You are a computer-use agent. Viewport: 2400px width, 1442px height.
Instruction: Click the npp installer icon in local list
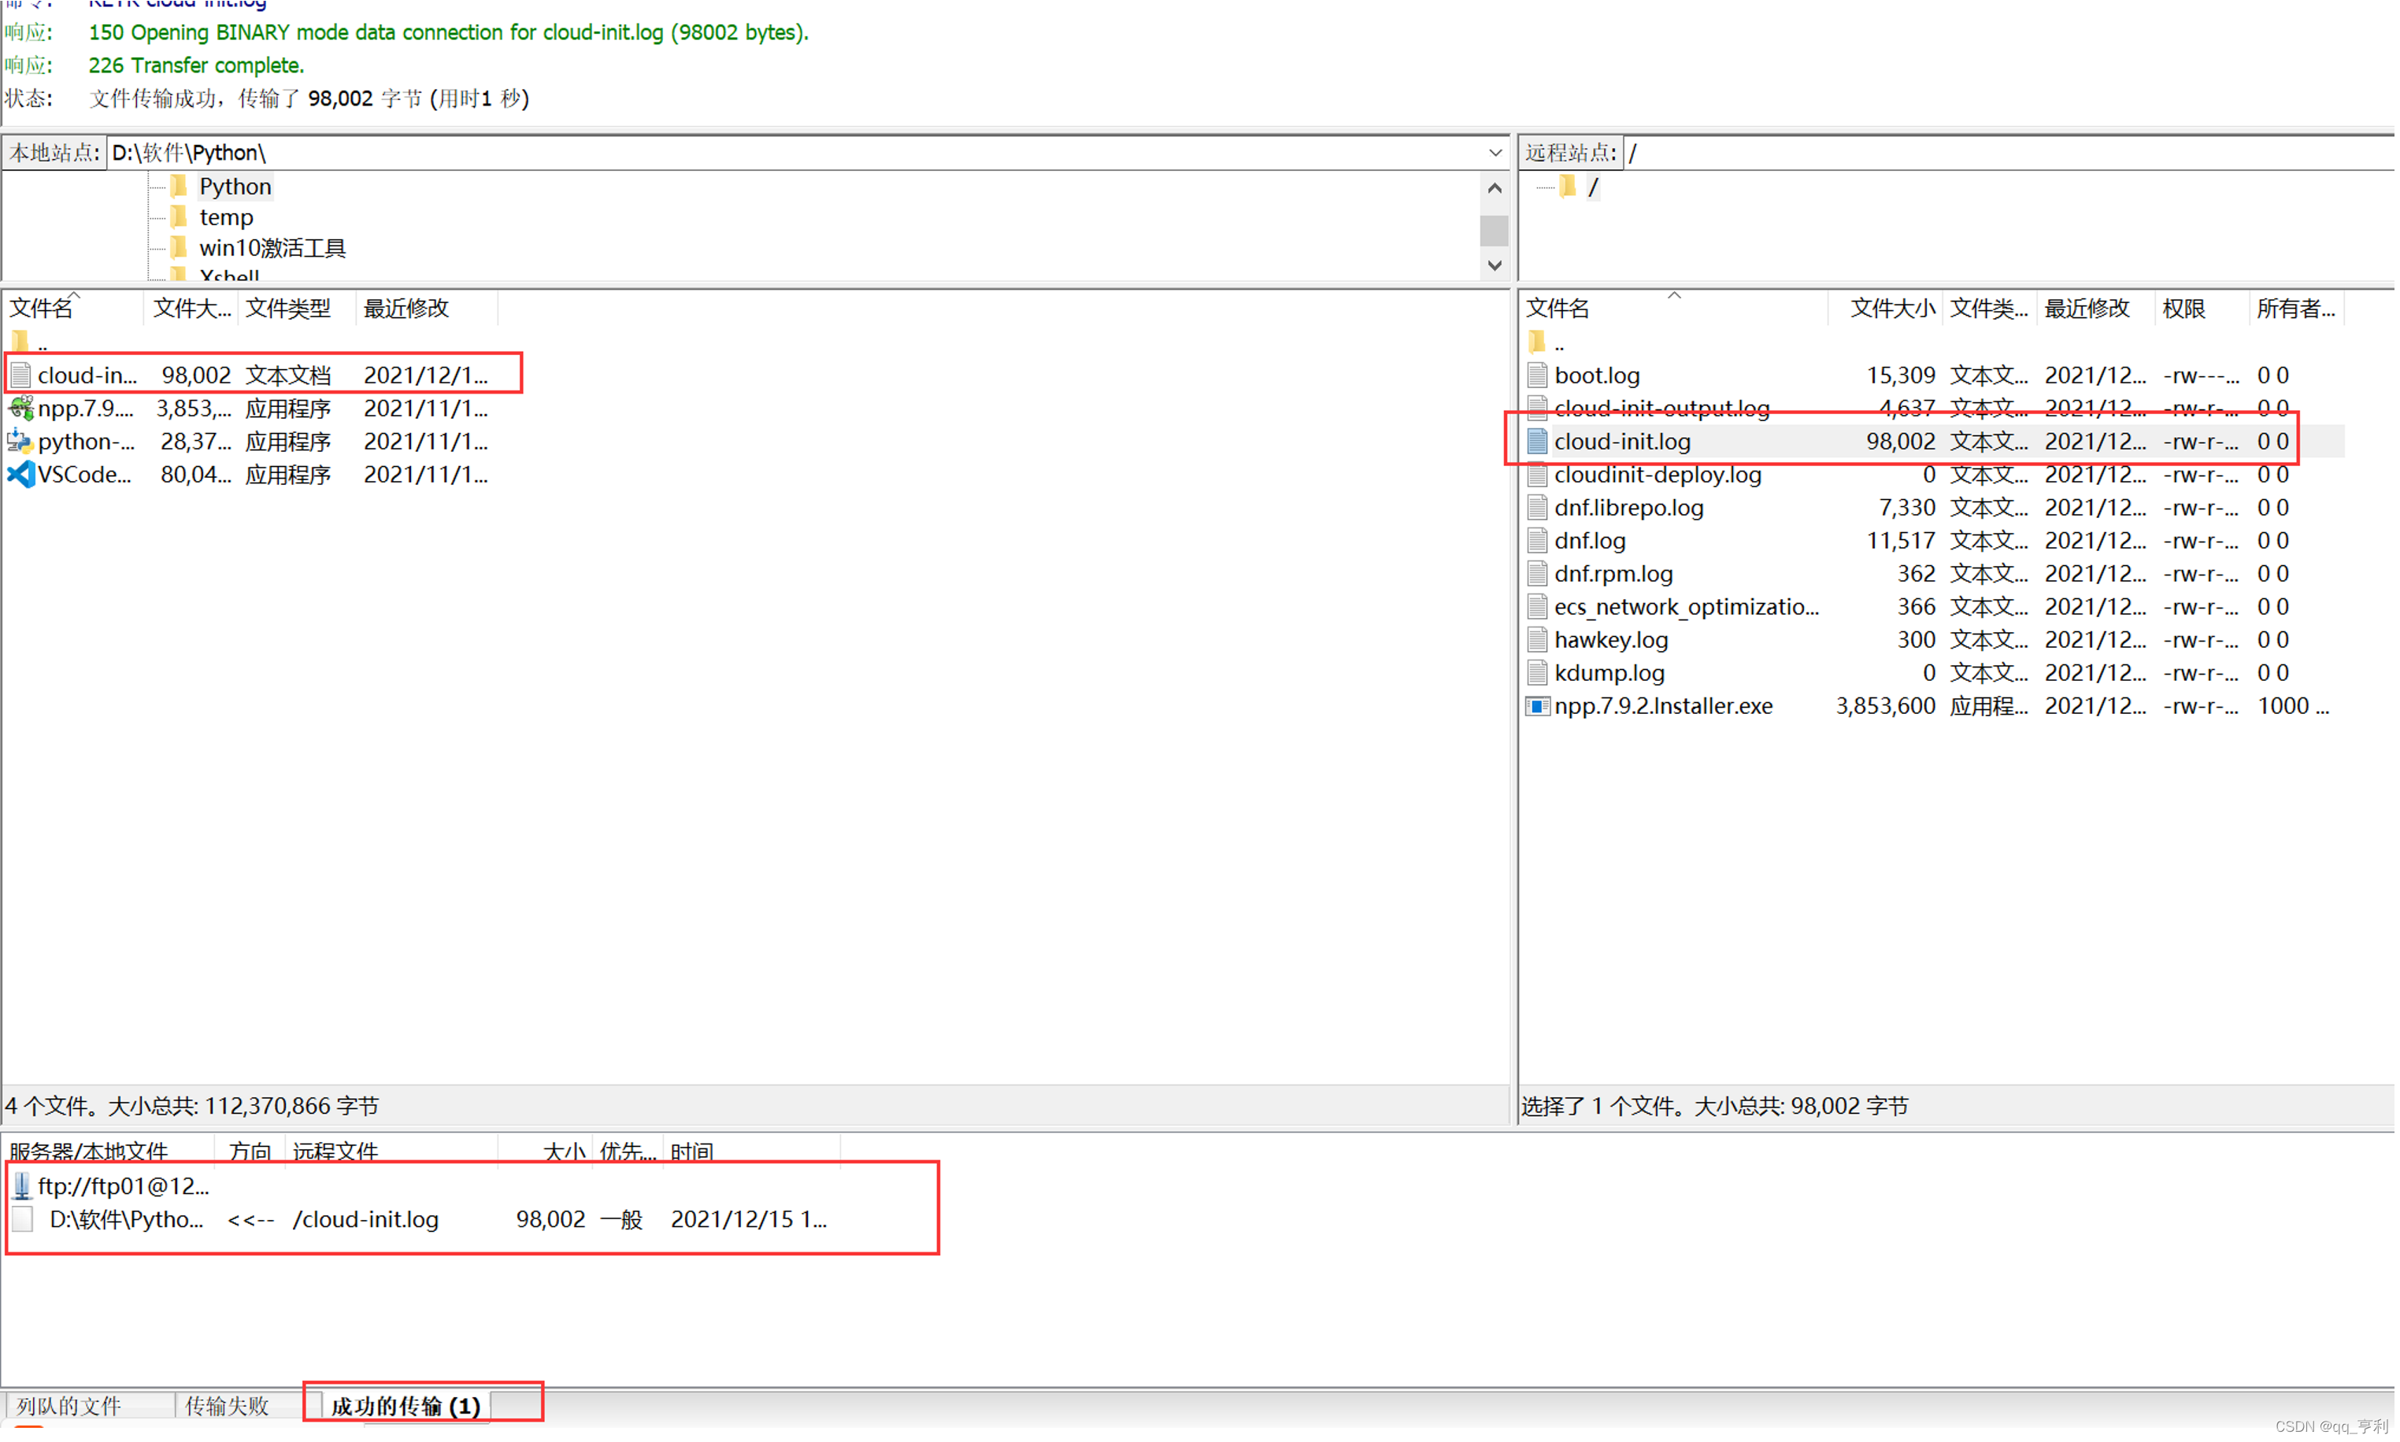[20, 408]
